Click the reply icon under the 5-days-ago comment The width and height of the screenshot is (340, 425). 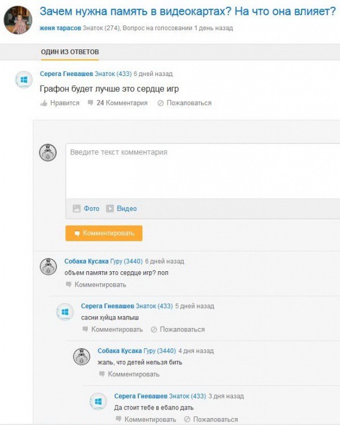click(86, 329)
